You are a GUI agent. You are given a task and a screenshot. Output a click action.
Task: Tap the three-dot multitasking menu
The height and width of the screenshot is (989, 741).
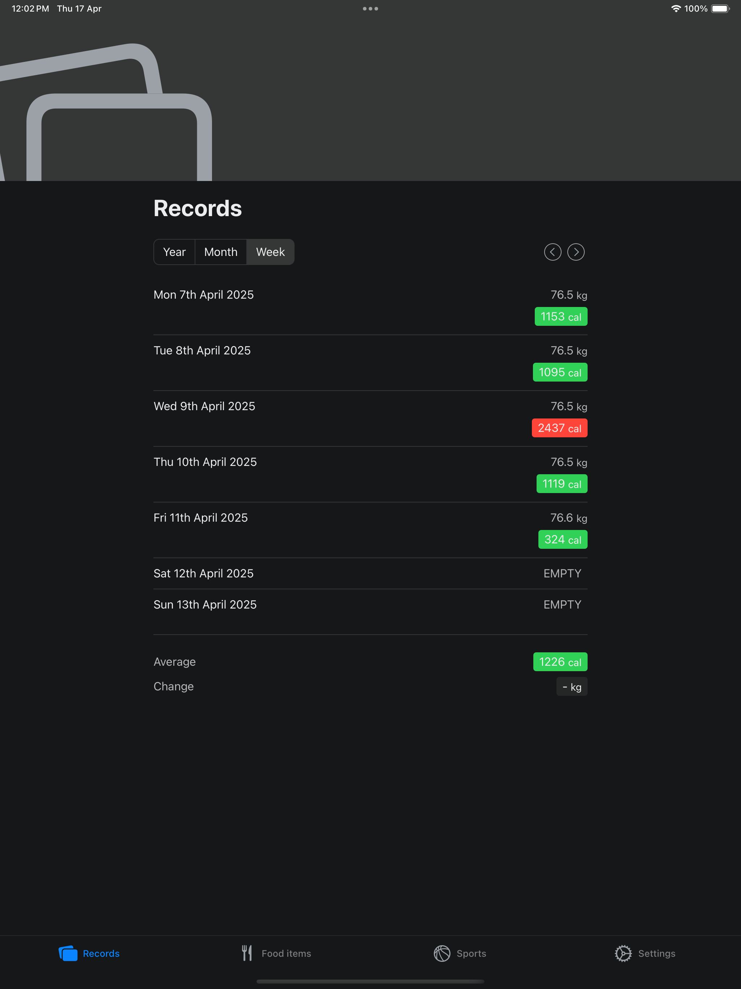click(x=370, y=8)
